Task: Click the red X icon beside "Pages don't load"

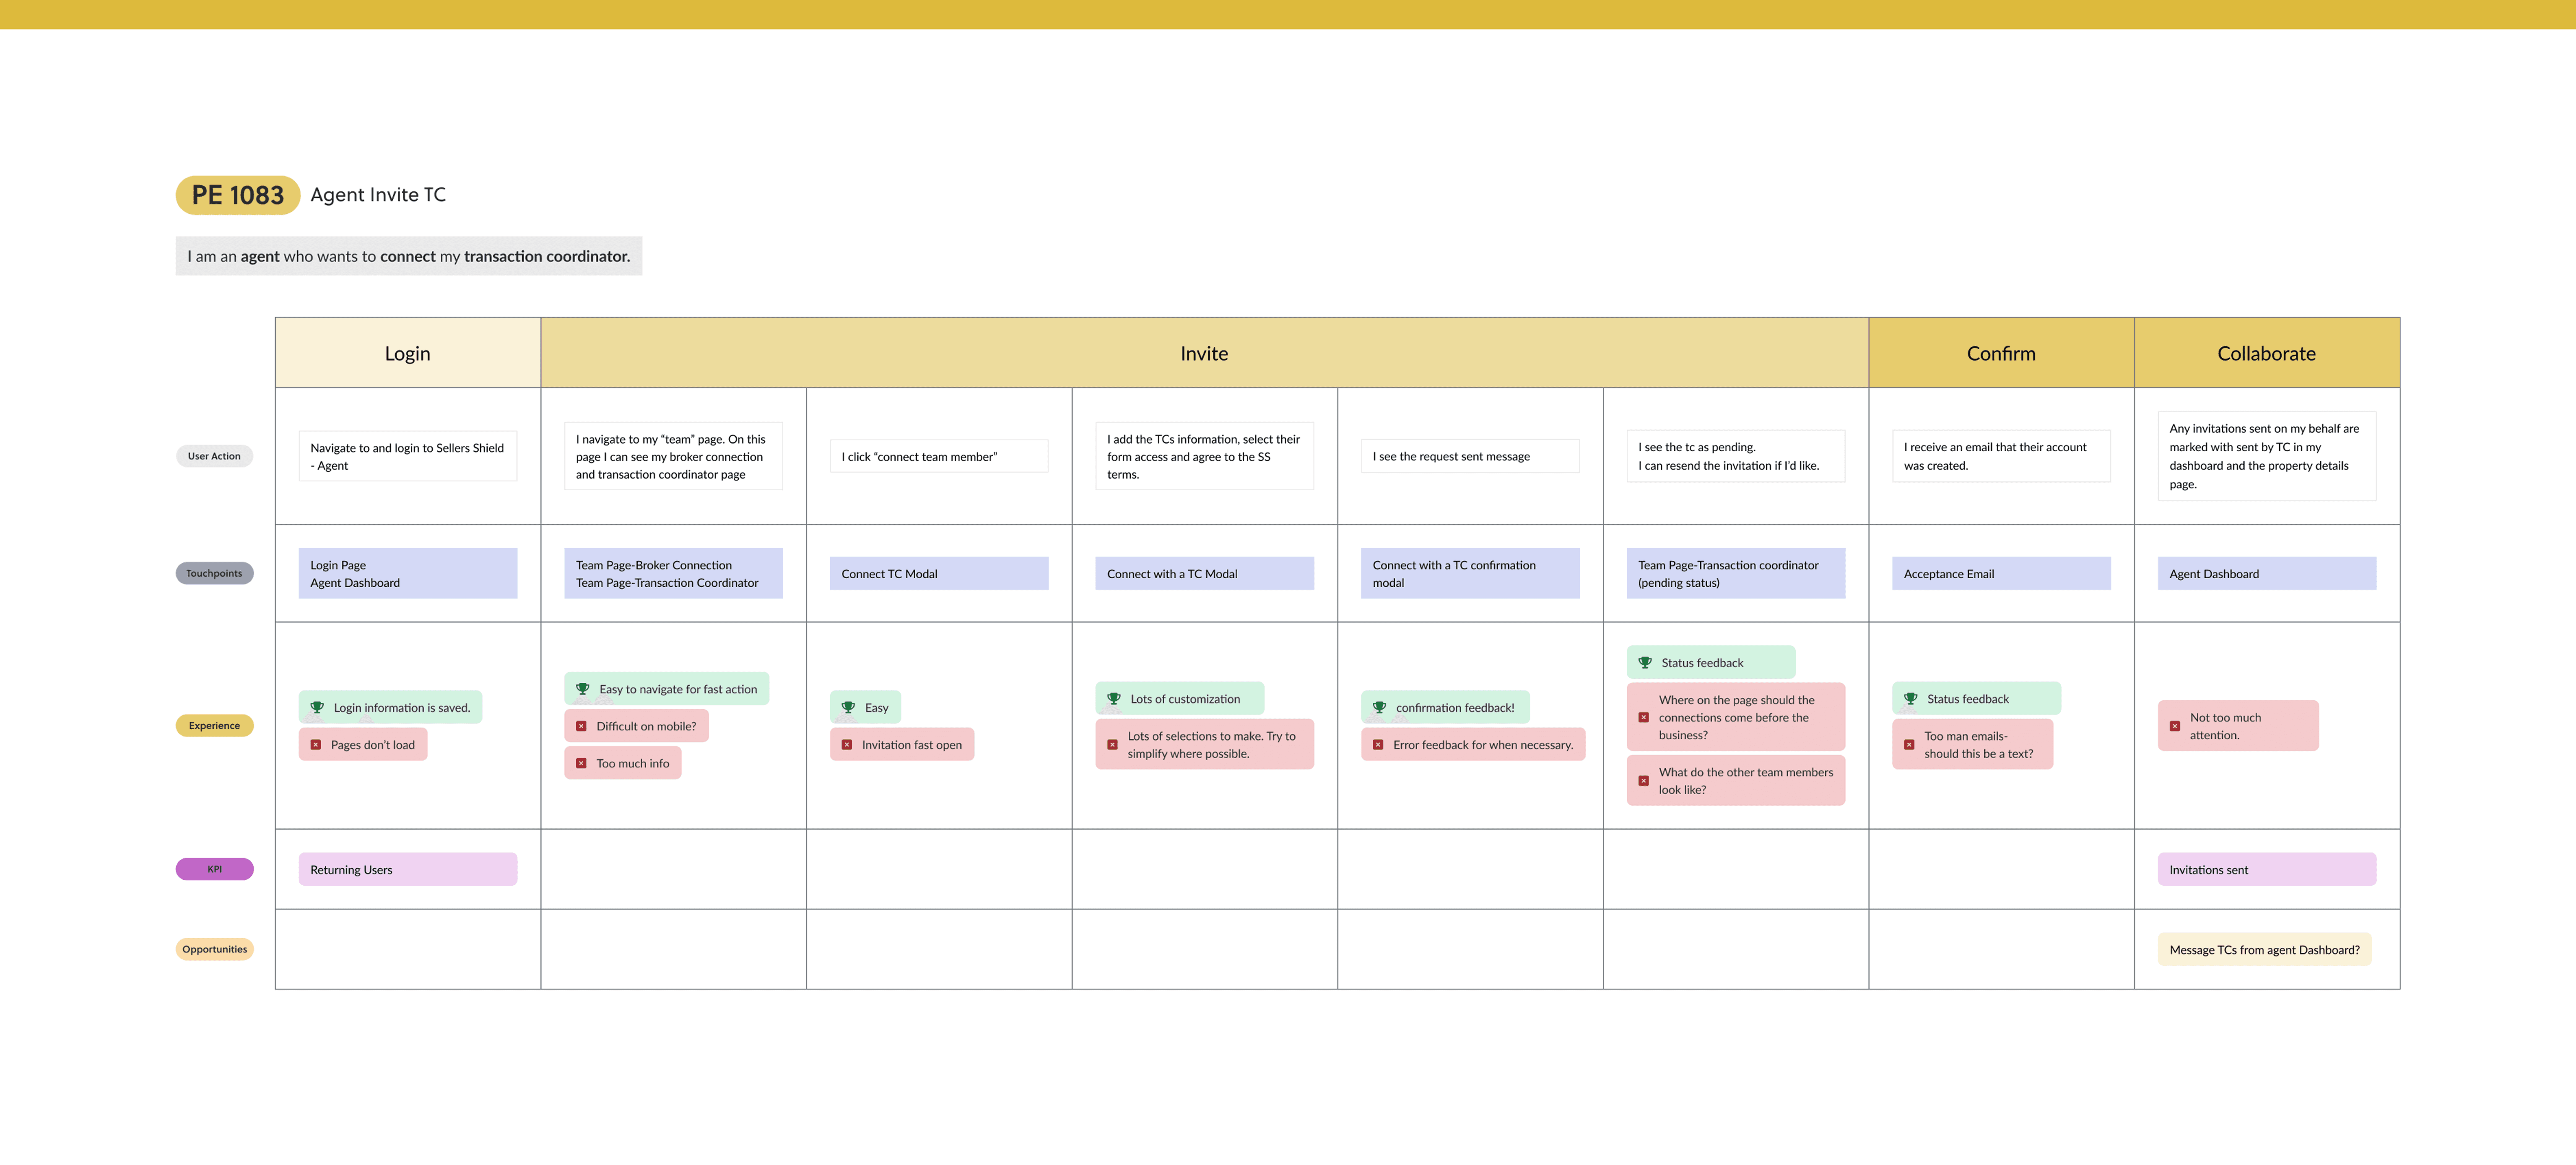Action: pos(316,745)
